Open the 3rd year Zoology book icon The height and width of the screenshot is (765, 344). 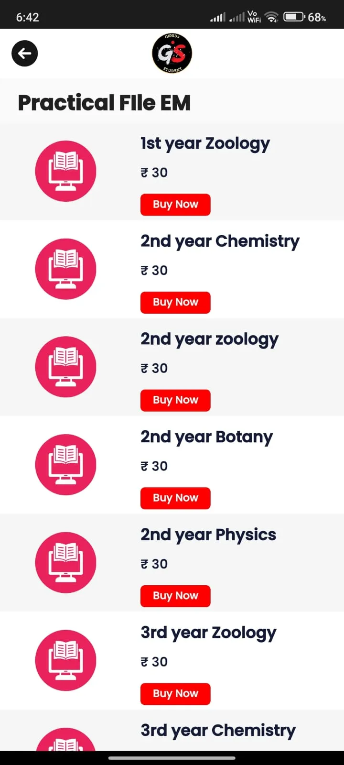point(65,660)
